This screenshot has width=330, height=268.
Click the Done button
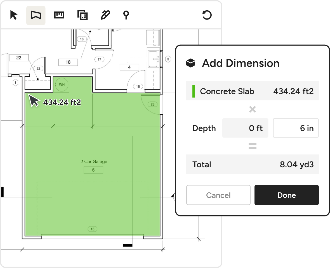(286, 195)
